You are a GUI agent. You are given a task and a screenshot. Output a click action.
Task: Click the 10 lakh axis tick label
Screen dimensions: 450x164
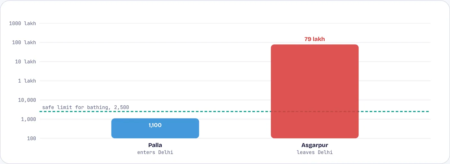25,61
